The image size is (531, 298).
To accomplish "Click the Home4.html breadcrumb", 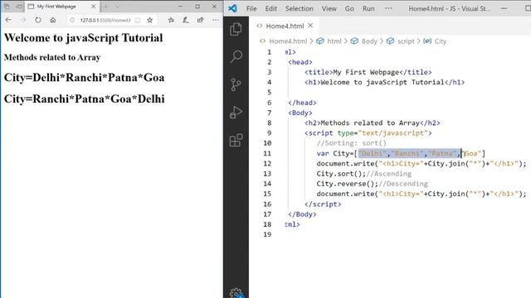I will coord(288,41).
